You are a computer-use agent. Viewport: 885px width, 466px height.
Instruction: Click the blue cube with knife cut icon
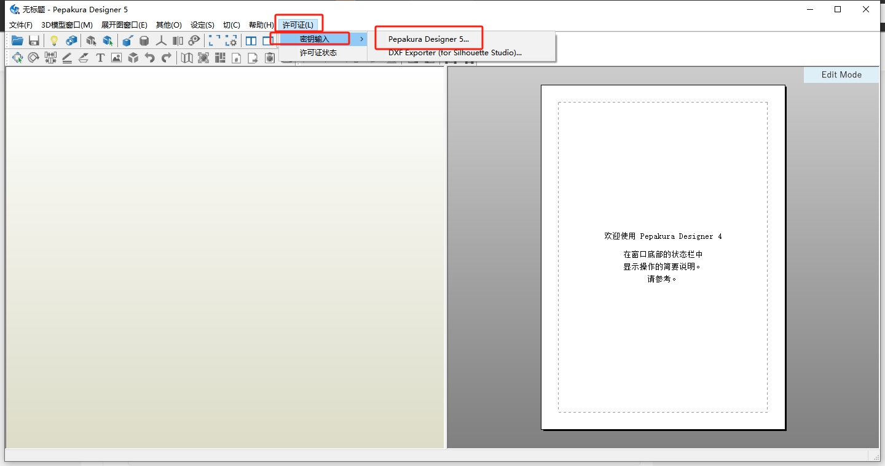(x=127, y=41)
